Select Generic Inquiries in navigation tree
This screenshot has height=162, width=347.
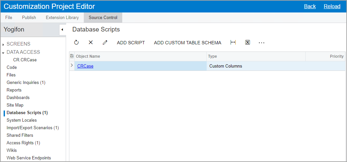[26, 82]
